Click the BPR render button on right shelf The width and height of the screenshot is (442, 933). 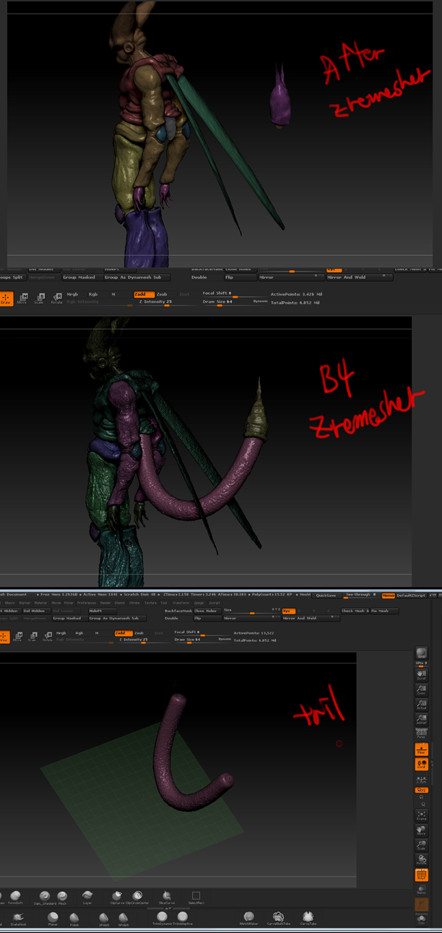click(x=421, y=653)
